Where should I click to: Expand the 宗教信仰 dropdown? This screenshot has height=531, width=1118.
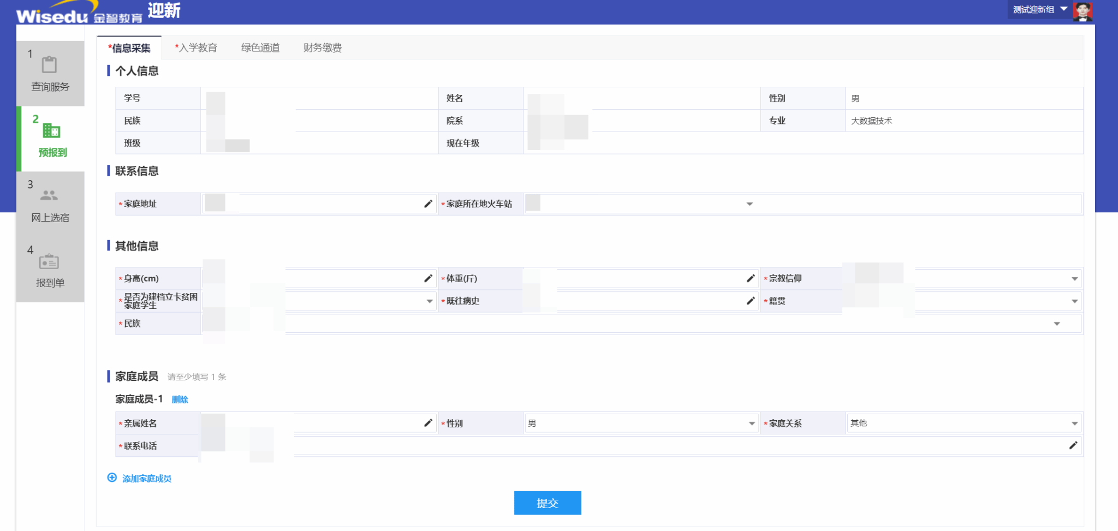coord(1074,279)
